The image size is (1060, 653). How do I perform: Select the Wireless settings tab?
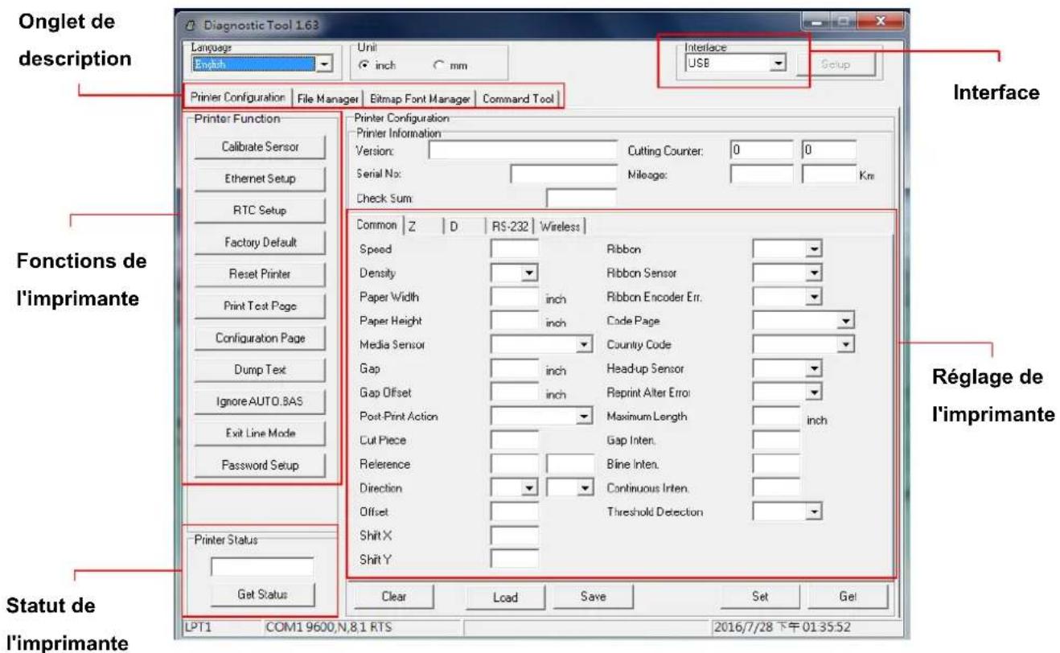(561, 227)
